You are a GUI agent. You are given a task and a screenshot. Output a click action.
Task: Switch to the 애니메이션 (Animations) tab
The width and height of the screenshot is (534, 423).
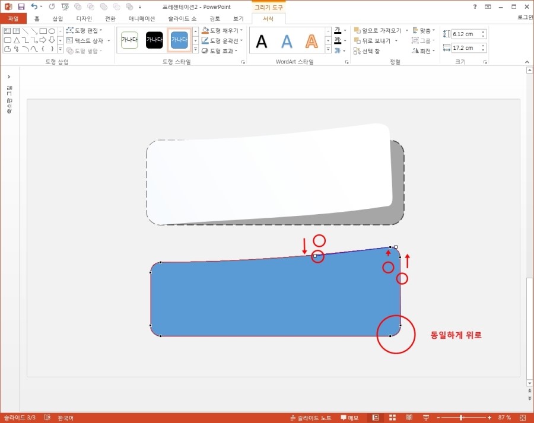pyautogui.click(x=142, y=19)
